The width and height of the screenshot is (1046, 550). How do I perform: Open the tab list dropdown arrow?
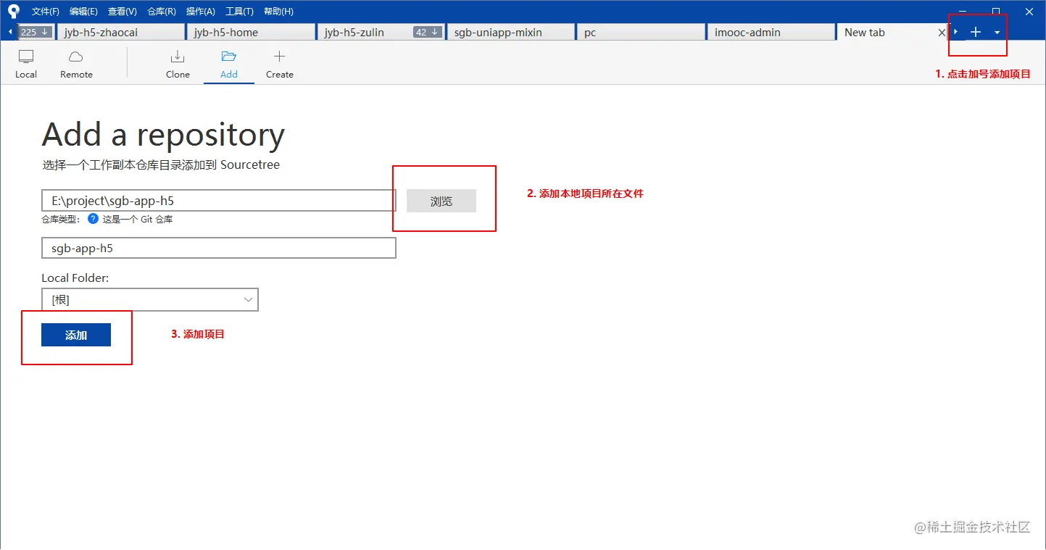[x=997, y=33]
